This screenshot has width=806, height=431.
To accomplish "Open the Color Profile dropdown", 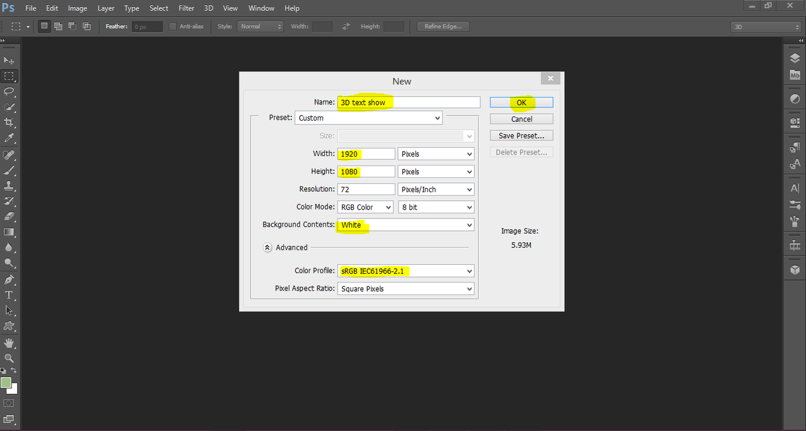I will (406, 271).
